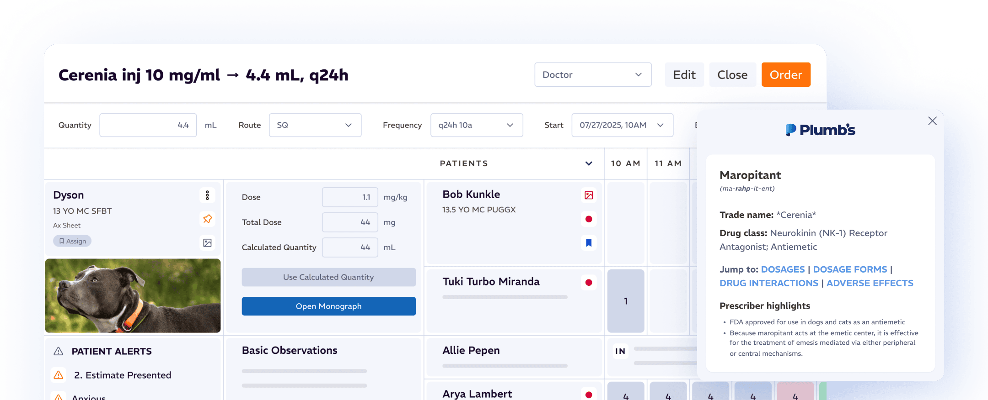Click the Close button in header

(732, 74)
